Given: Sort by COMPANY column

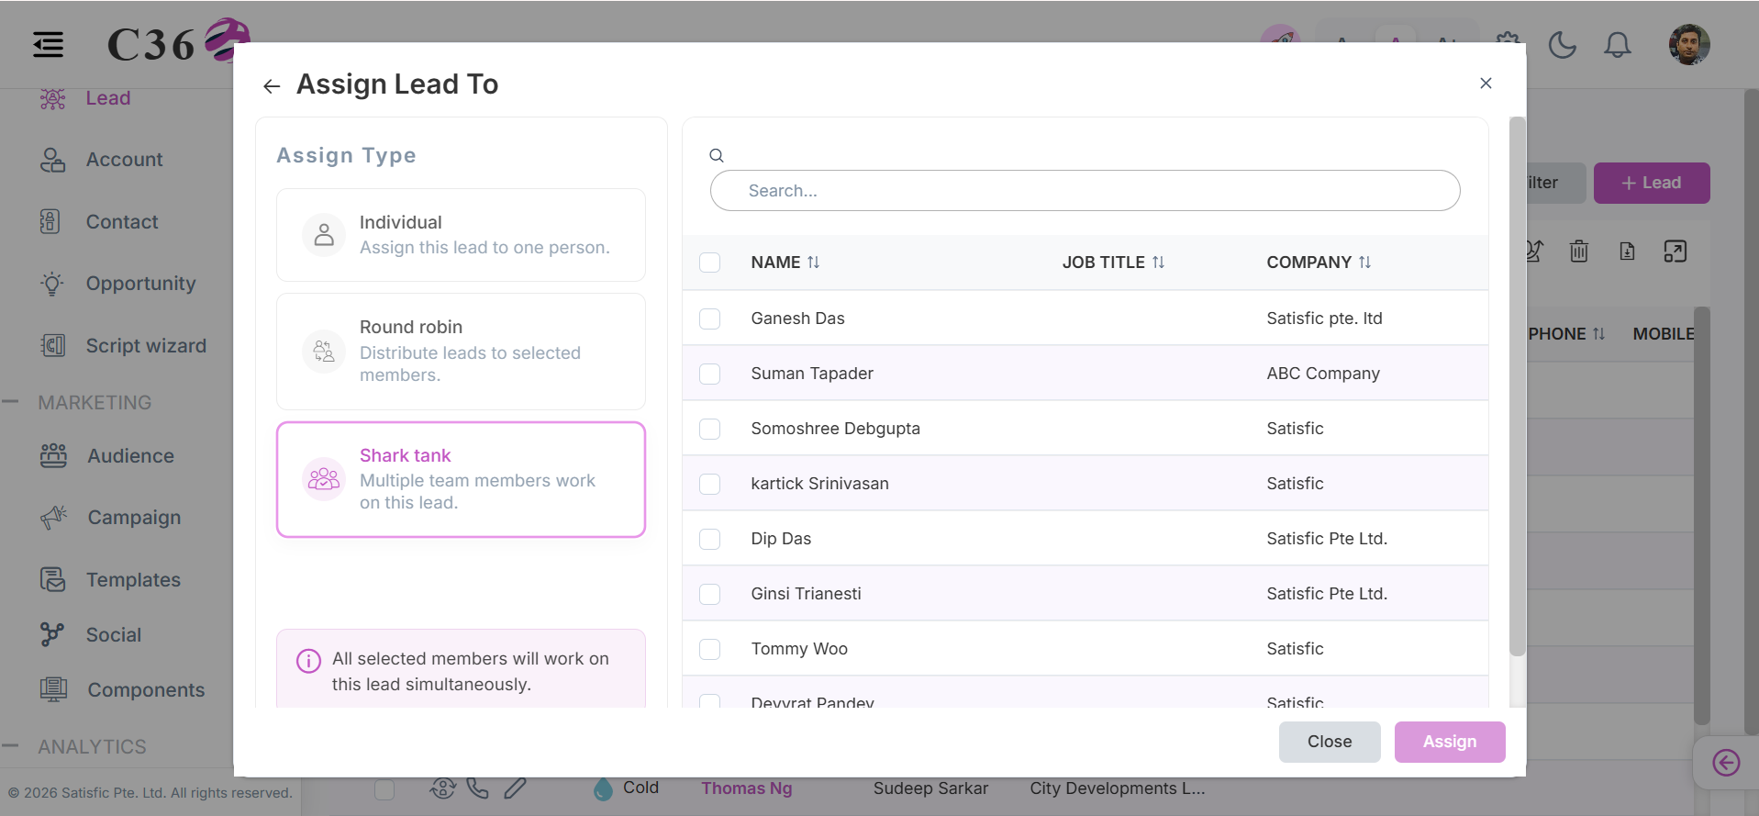Looking at the screenshot, I should coord(1319,263).
